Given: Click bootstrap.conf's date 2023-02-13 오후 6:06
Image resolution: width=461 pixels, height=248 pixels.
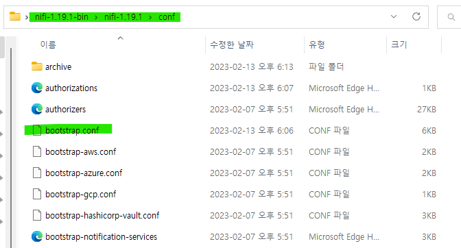Looking at the screenshot, I should pos(252,130).
